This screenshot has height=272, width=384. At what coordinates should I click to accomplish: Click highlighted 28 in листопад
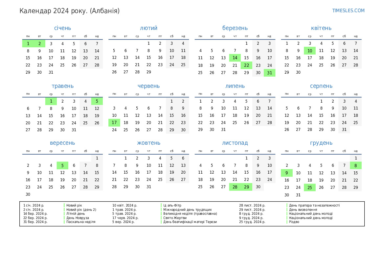click(x=235, y=187)
